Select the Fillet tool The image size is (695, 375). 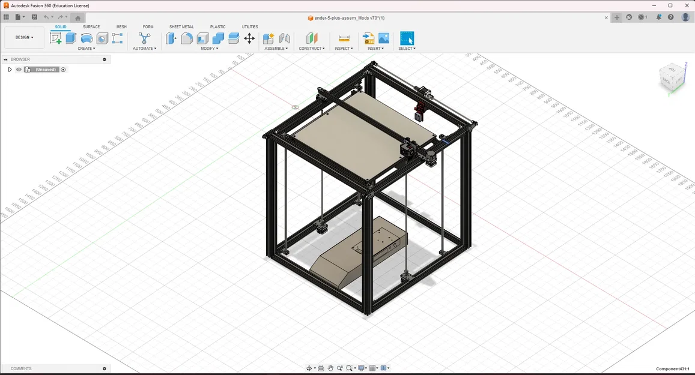pos(187,38)
